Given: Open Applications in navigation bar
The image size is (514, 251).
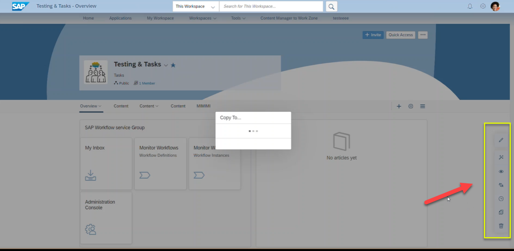Looking at the screenshot, I should click(x=121, y=18).
